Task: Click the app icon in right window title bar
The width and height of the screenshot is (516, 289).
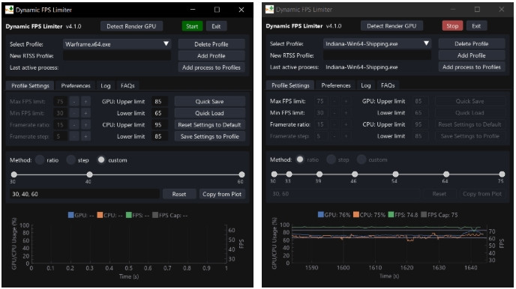Action: point(269,9)
